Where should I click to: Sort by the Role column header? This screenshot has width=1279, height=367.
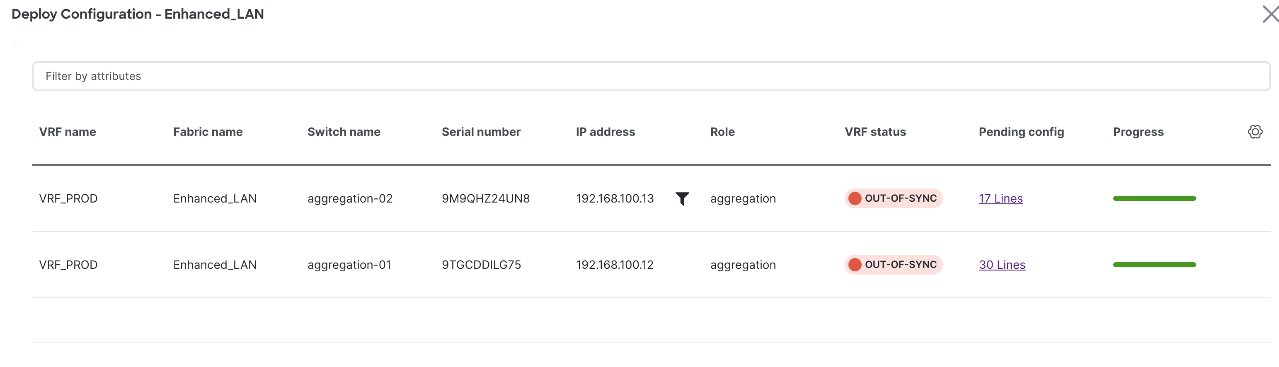coord(722,132)
